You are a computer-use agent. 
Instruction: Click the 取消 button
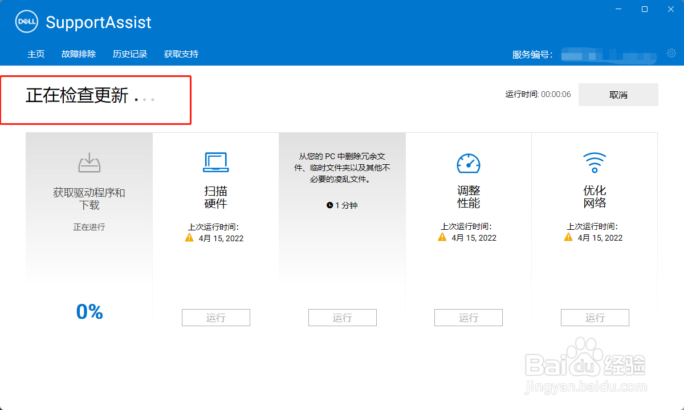(618, 95)
